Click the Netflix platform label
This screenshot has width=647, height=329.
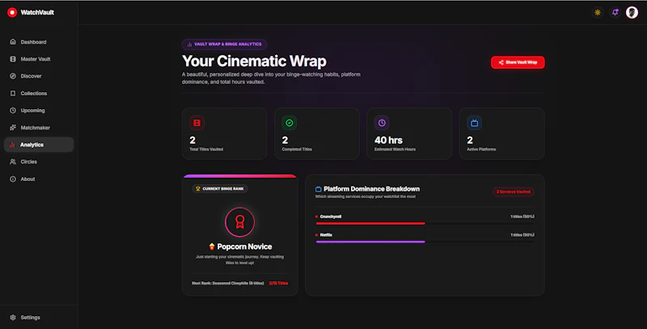pyautogui.click(x=326, y=234)
